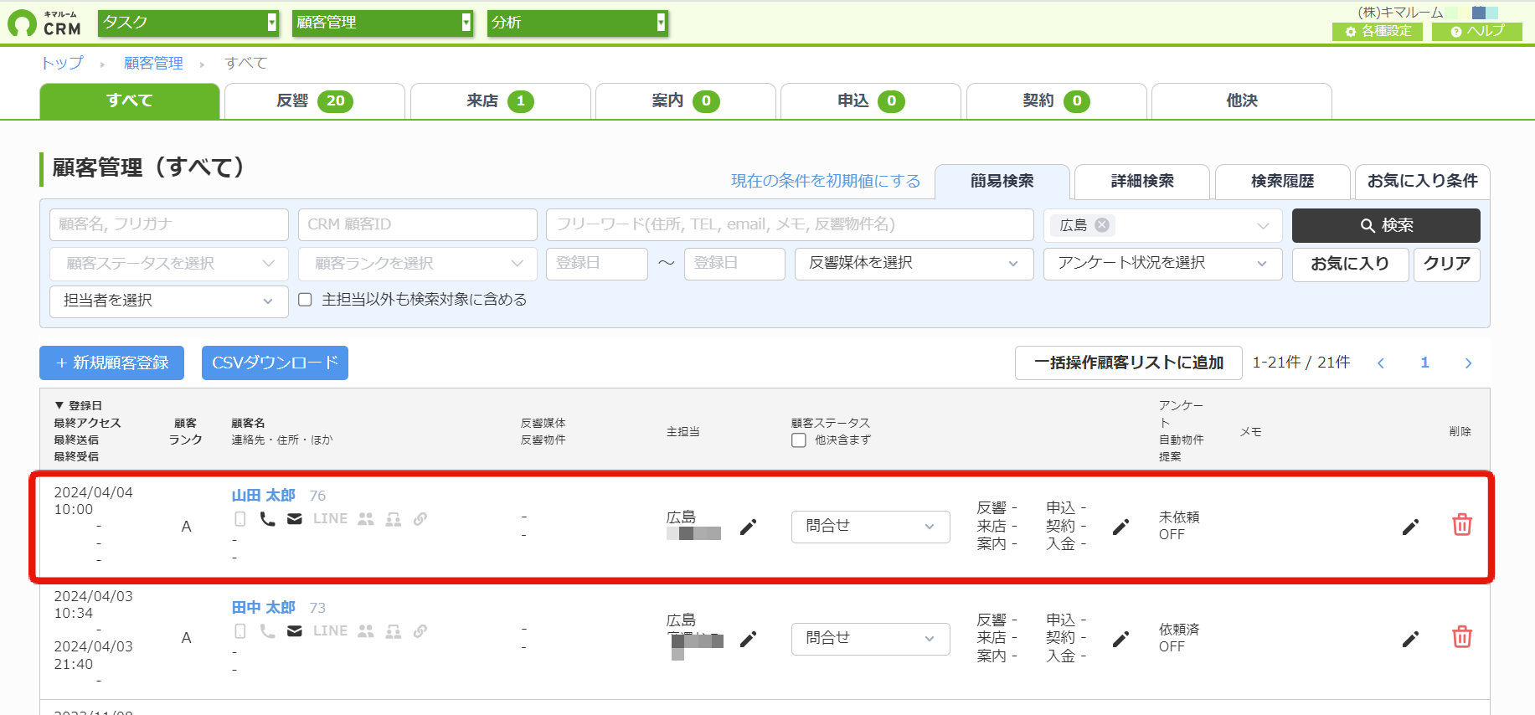
Task: Click the 新規顧客登録 button
Action: 111,363
